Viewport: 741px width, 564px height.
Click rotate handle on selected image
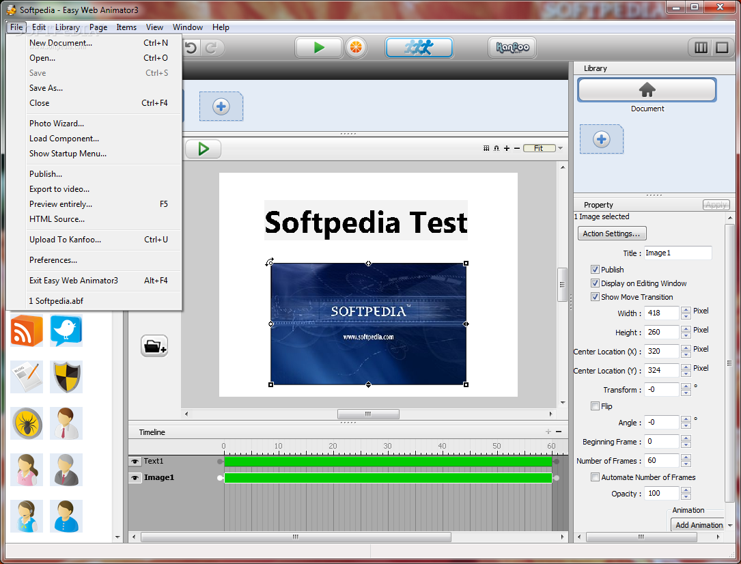pyautogui.click(x=269, y=262)
